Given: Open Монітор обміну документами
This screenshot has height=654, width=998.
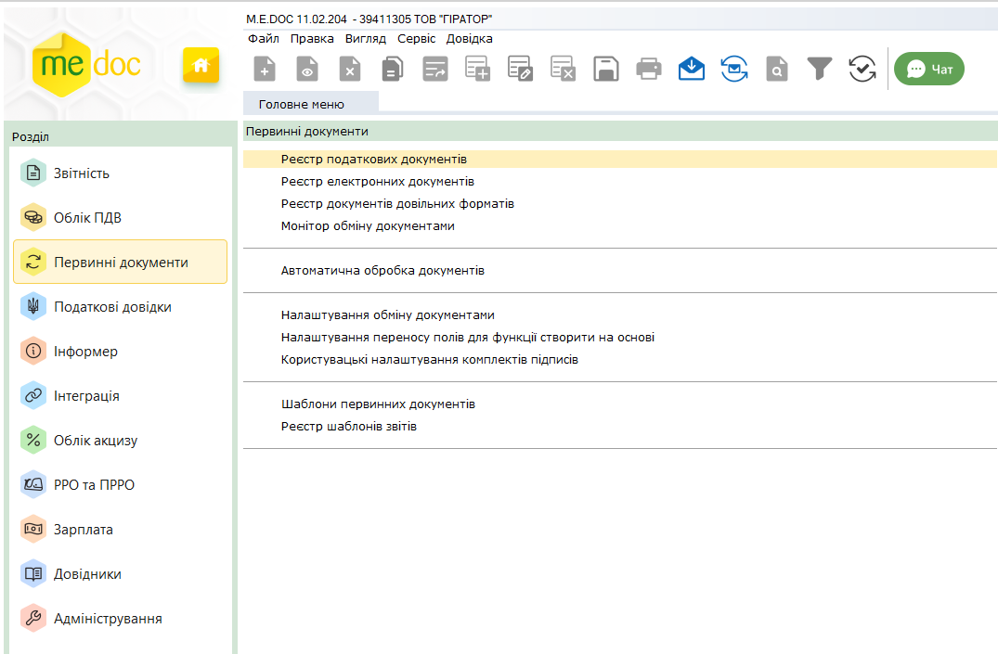Looking at the screenshot, I should 368,225.
